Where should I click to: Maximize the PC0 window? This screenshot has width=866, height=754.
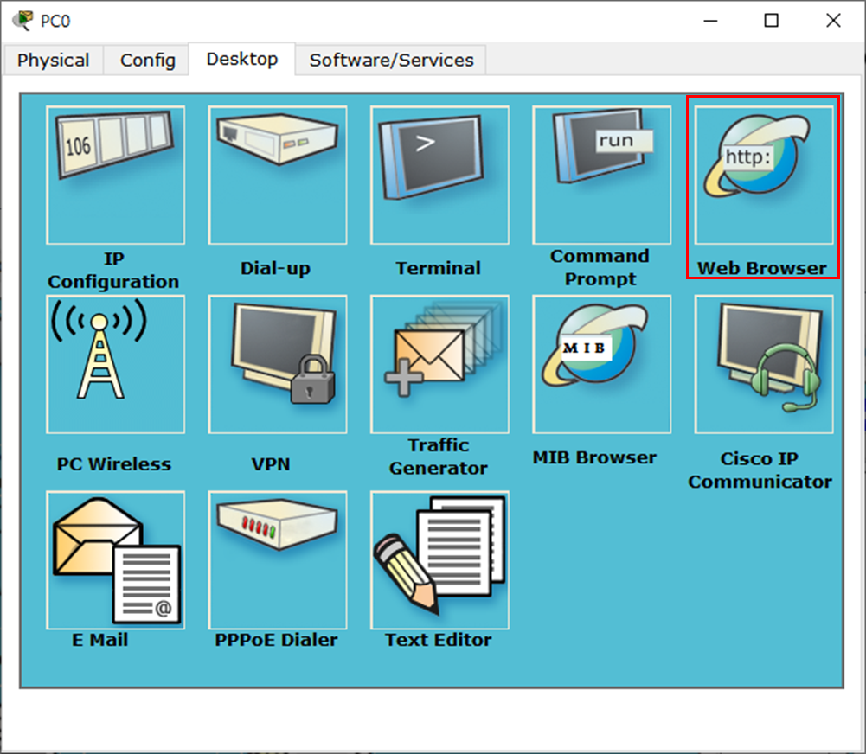pyautogui.click(x=771, y=21)
